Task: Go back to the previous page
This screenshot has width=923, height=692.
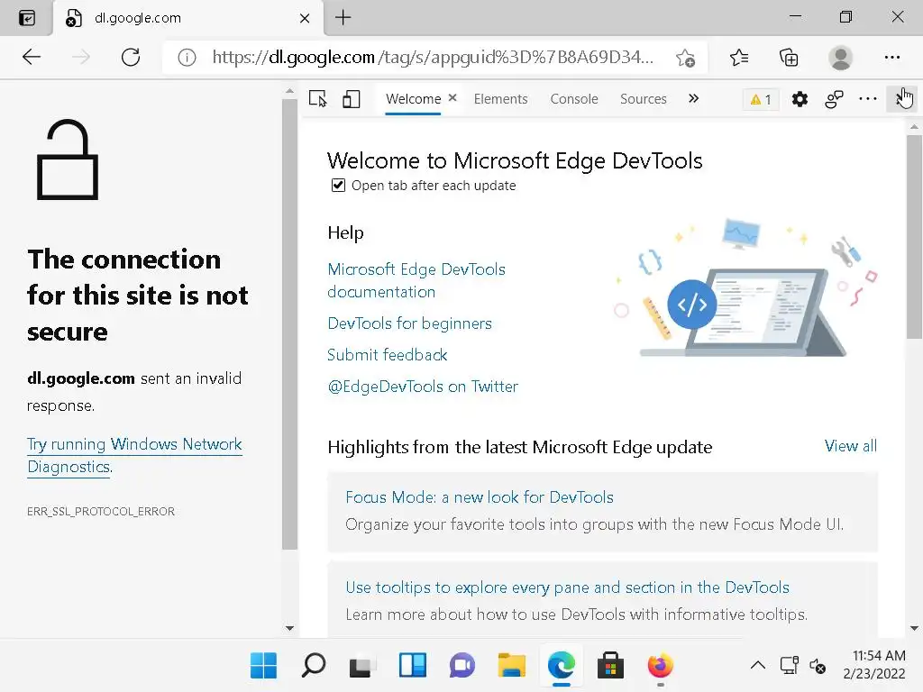Action: click(x=32, y=57)
